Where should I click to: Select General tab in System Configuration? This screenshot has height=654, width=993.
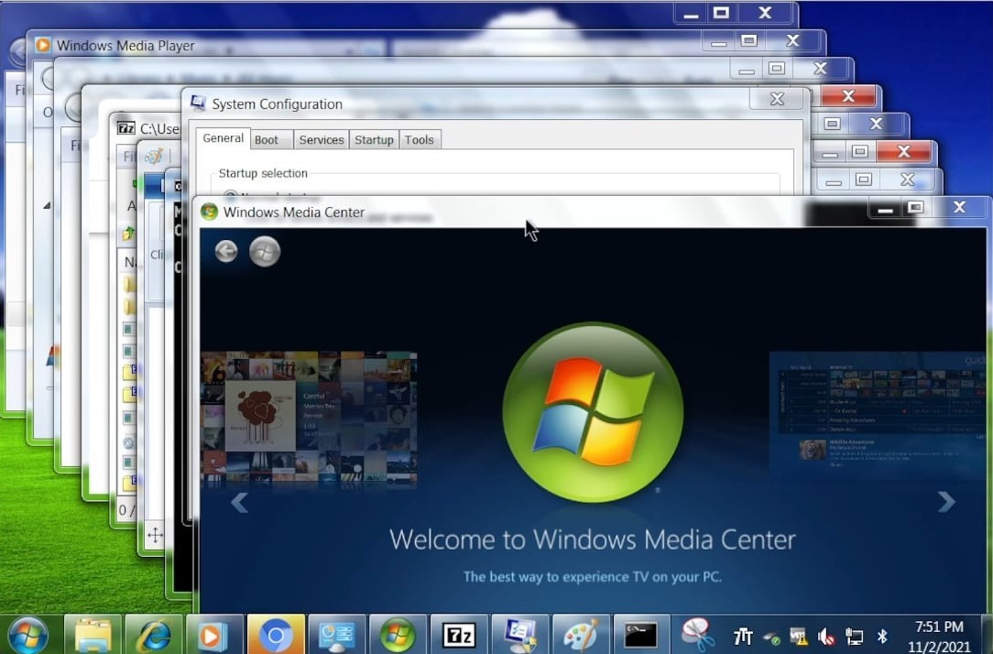pyautogui.click(x=223, y=138)
